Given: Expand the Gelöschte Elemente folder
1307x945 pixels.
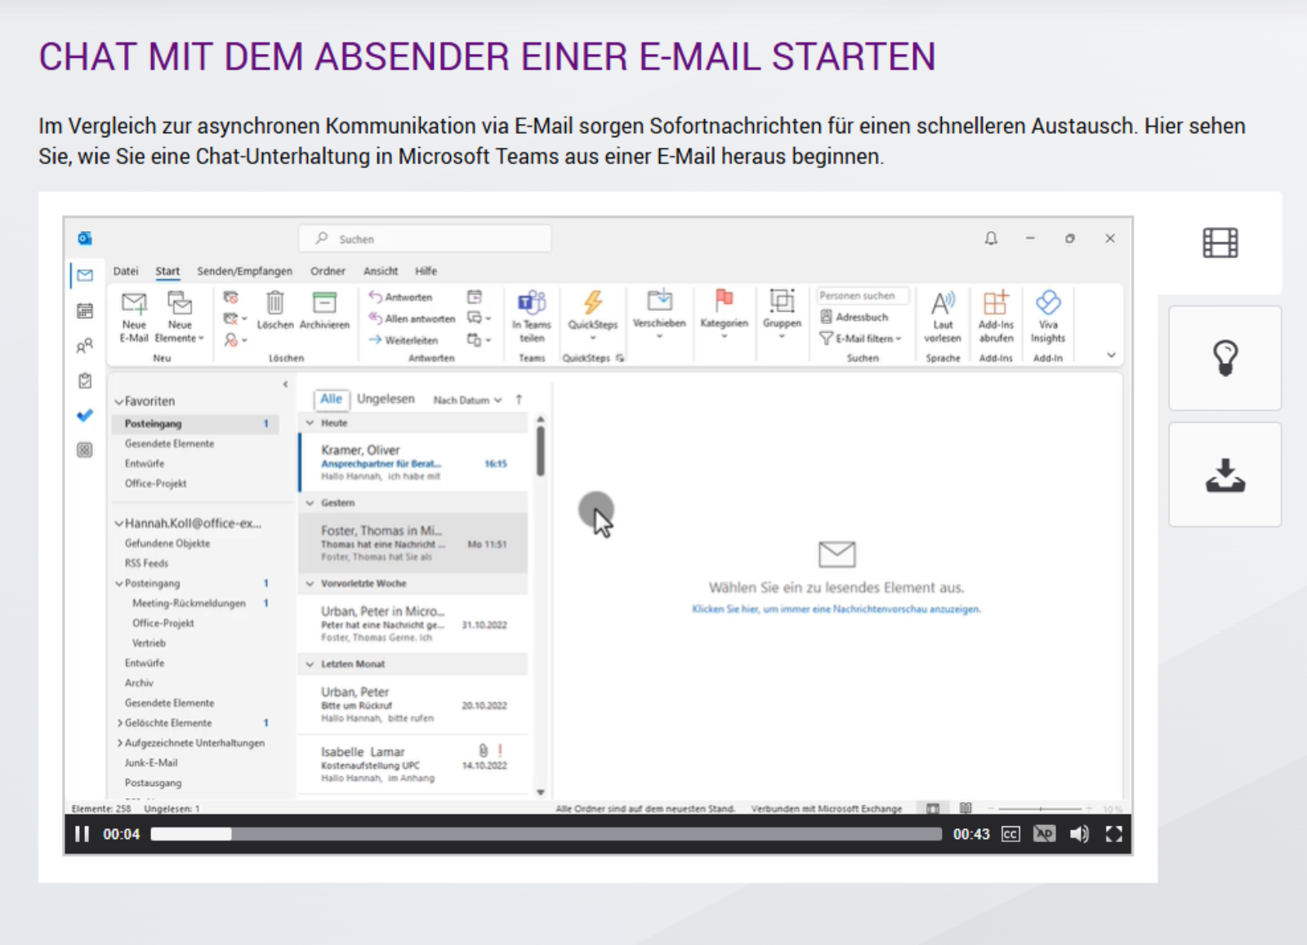Looking at the screenshot, I should [x=120, y=723].
